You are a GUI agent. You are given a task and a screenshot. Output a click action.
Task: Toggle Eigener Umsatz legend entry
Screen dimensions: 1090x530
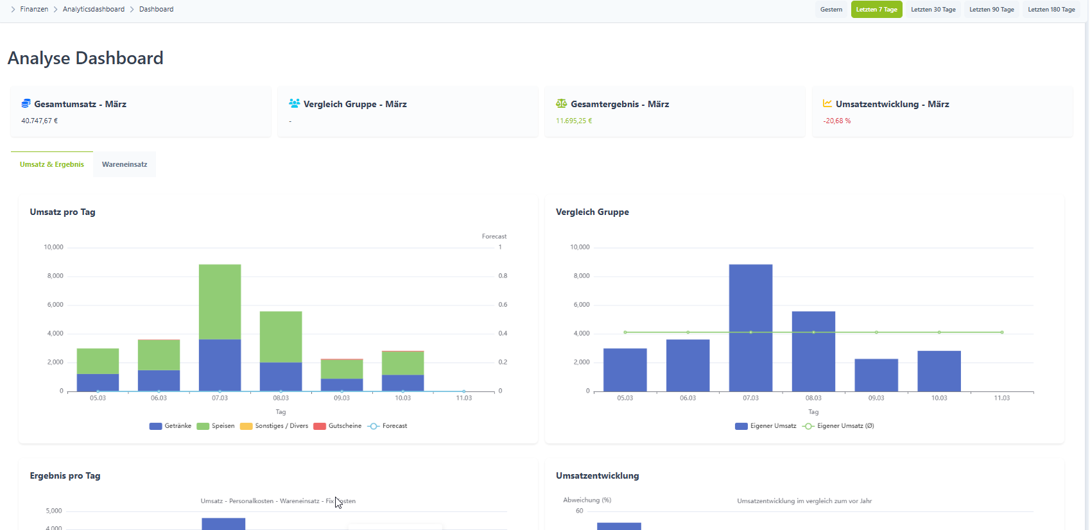(766, 426)
